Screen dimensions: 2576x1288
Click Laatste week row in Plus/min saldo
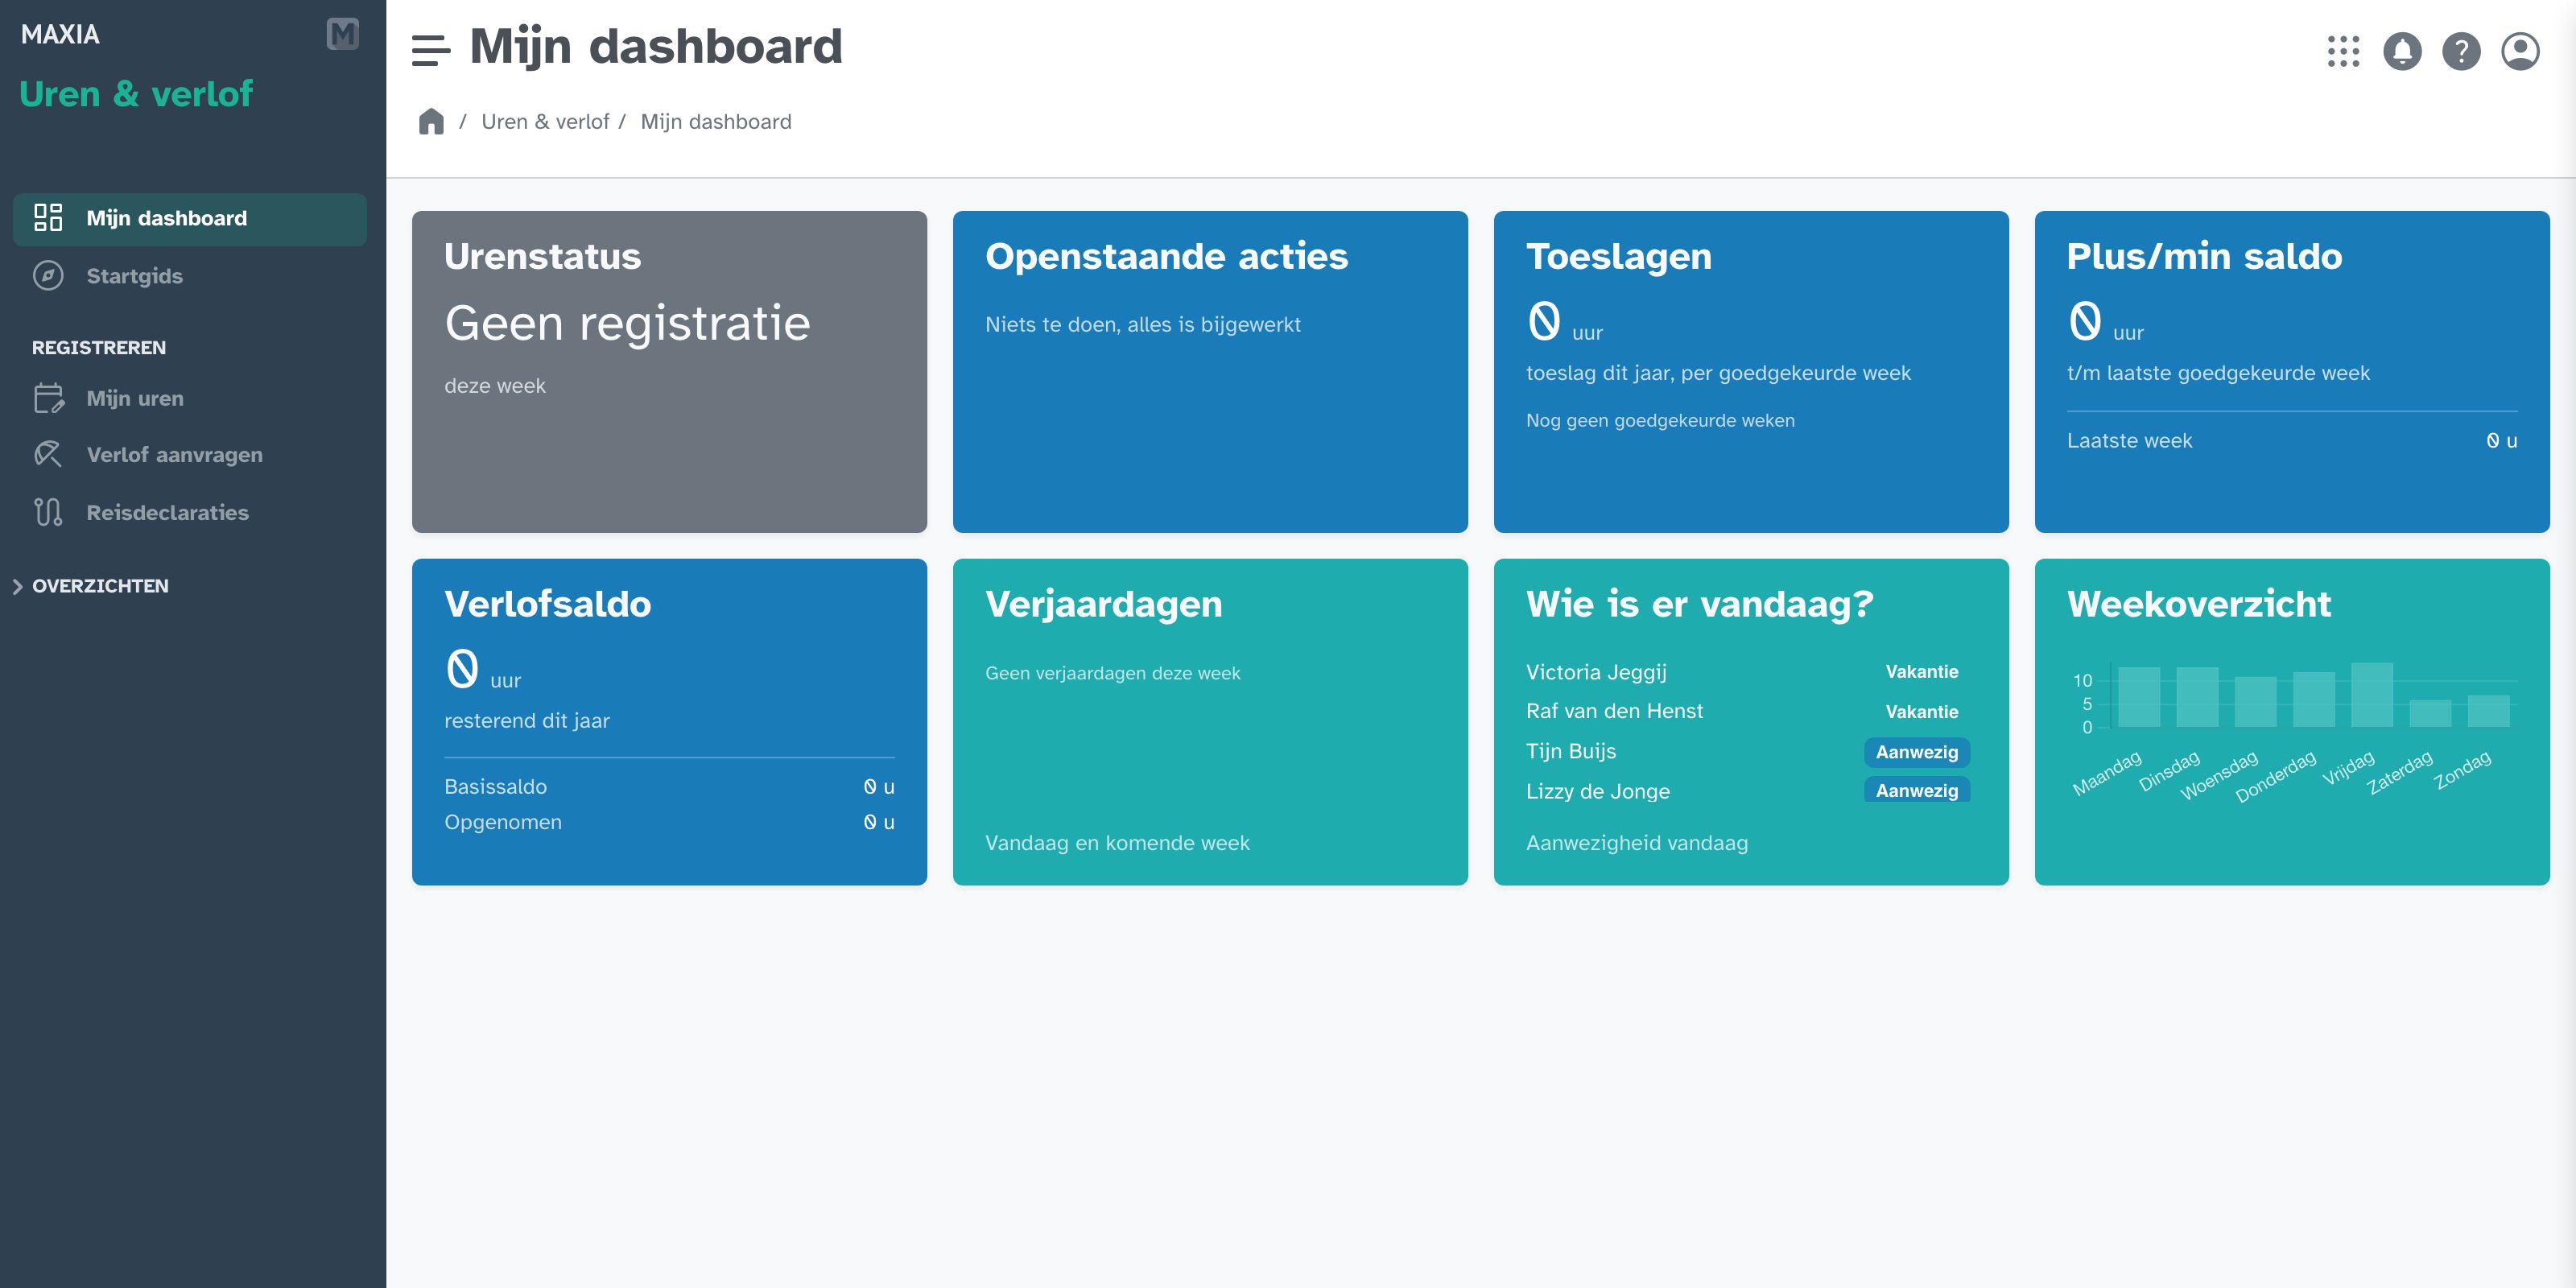(x=2292, y=441)
